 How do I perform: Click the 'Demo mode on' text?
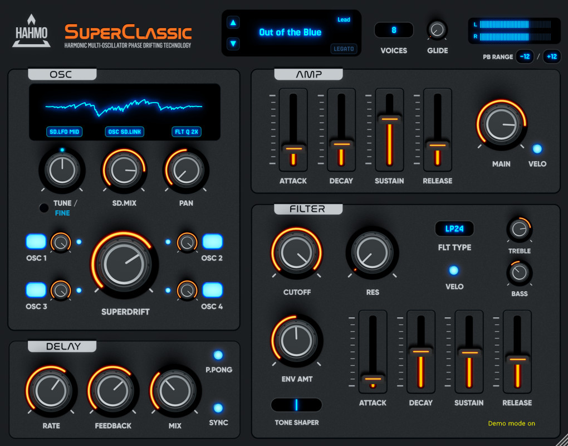[x=512, y=424]
